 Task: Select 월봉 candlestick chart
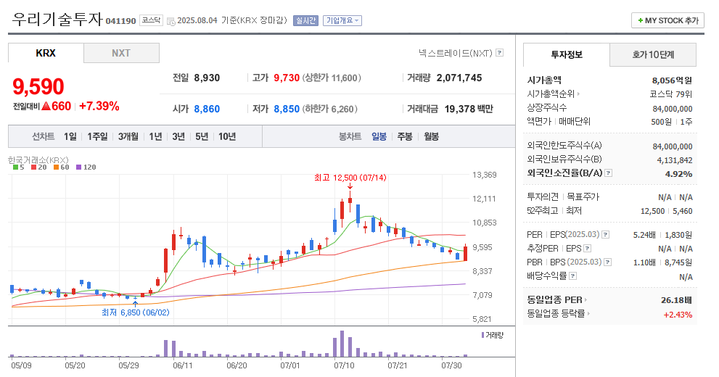point(432,136)
